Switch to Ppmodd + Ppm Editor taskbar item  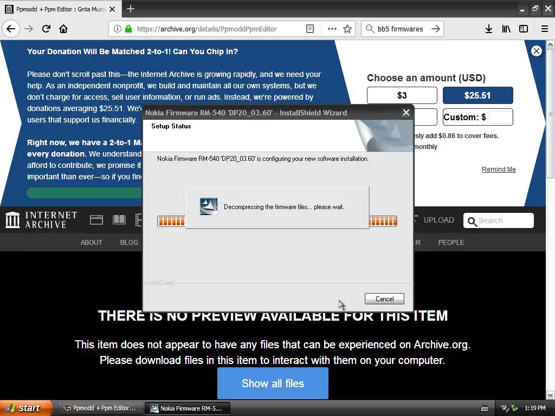pos(100,408)
